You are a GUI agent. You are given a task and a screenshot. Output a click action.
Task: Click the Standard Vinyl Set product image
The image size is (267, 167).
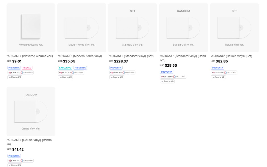point(132,27)
